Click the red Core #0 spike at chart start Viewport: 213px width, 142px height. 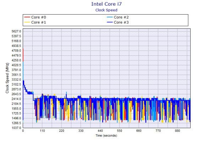click(23, 55)
